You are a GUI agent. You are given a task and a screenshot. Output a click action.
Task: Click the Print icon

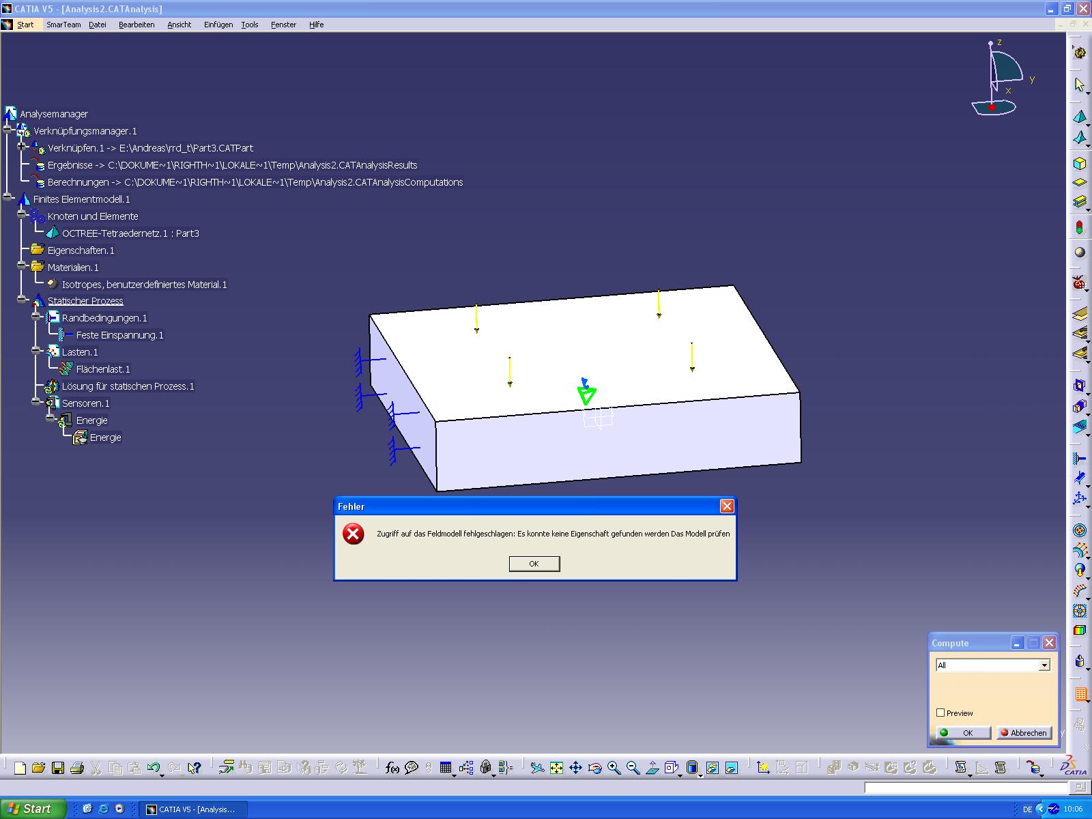77,768
